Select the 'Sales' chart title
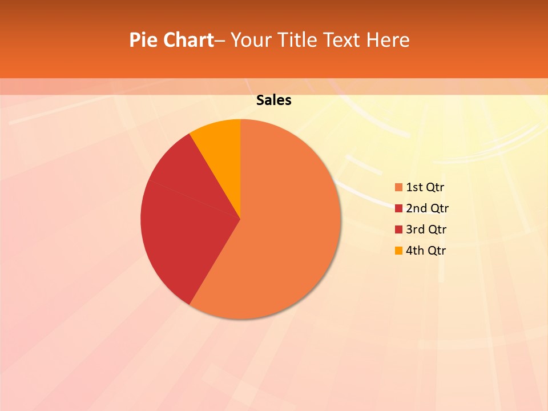This screenshot has height=411, width=548. tap(274, 100)
